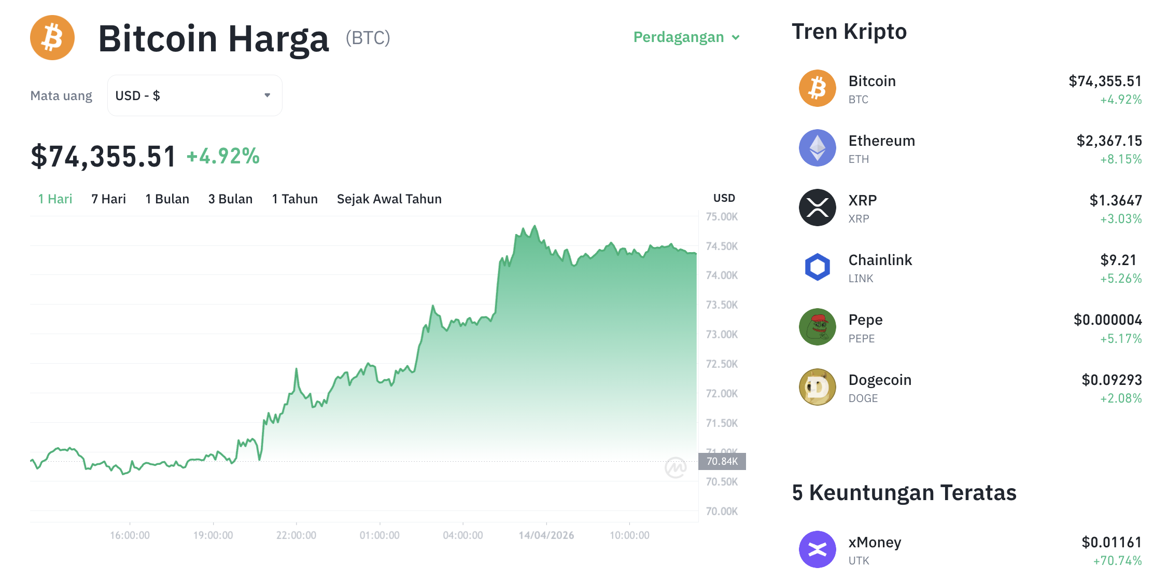Viewport: 1153px width, 580px height.
Task: Open the USD - $ combo box arrow
Action: pyautogui.click(x=268, y=95)
